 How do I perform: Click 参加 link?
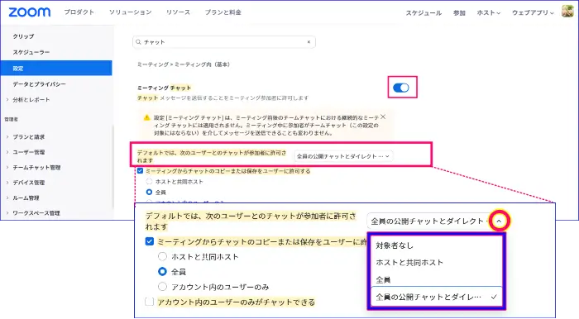(459, 13)
